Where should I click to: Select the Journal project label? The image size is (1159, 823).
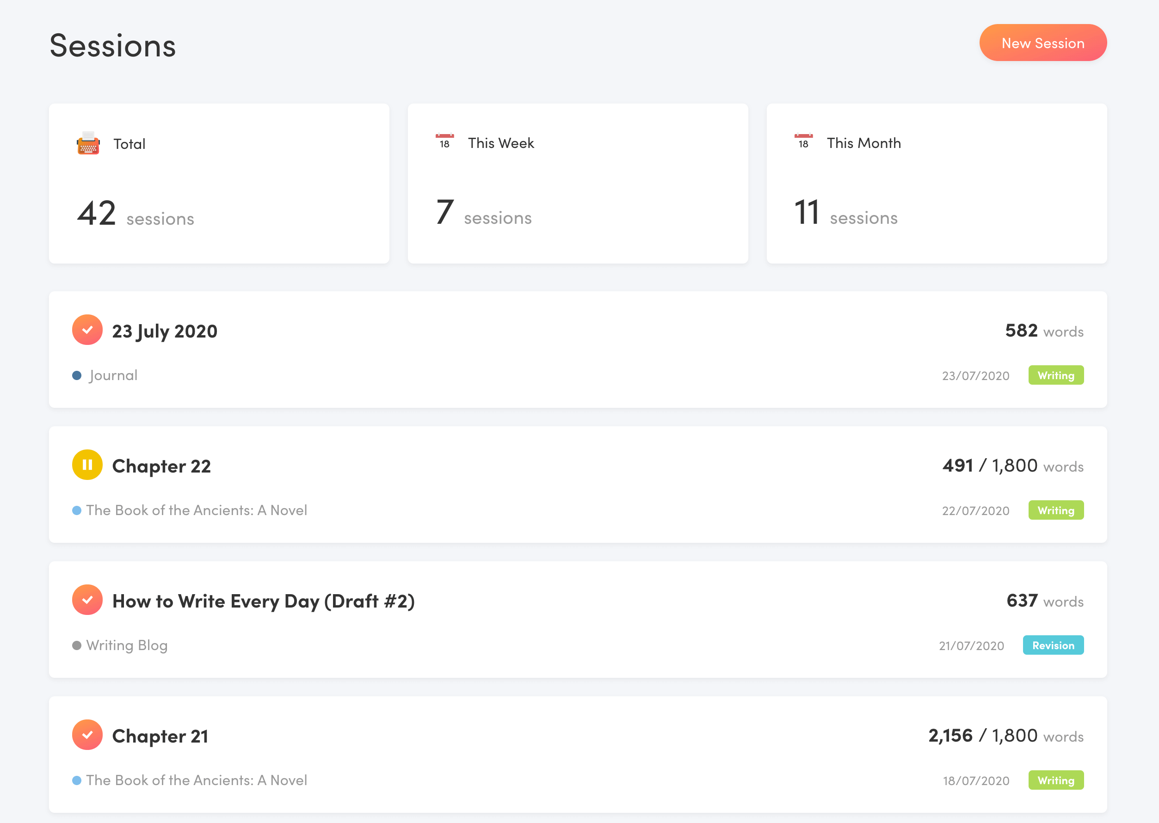tap(113, 375)
